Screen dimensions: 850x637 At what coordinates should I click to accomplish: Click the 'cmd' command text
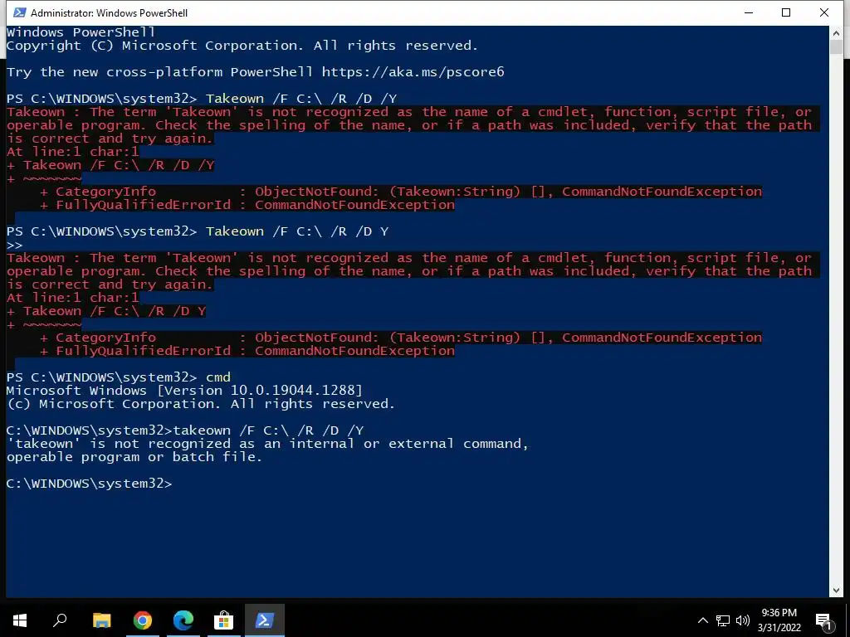[x=218, y=377]
